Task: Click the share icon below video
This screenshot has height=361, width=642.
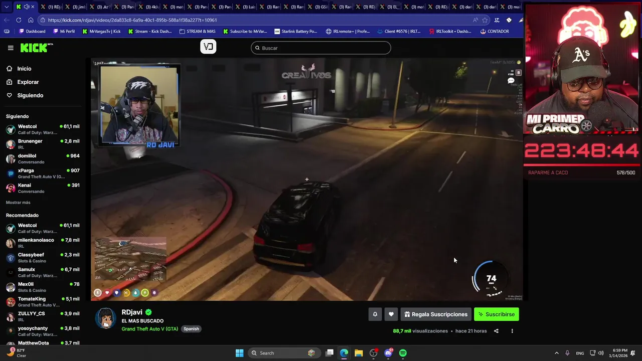Action: click(x=496, y=331)
